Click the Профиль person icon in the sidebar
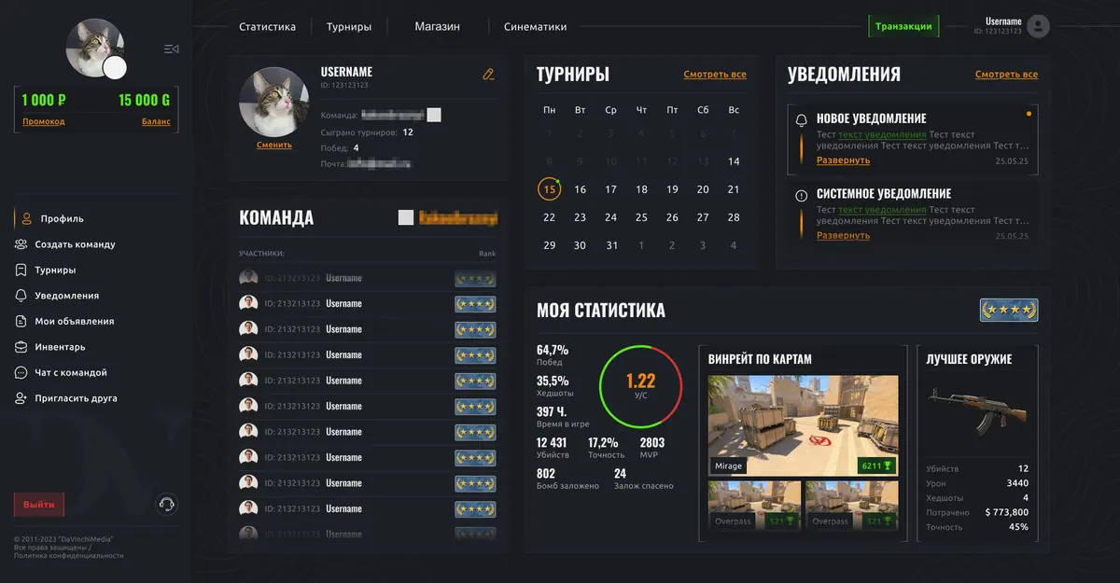 26,218
